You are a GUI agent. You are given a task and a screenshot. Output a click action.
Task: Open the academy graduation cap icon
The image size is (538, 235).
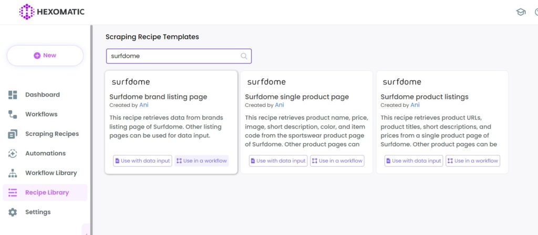(521, 12)
